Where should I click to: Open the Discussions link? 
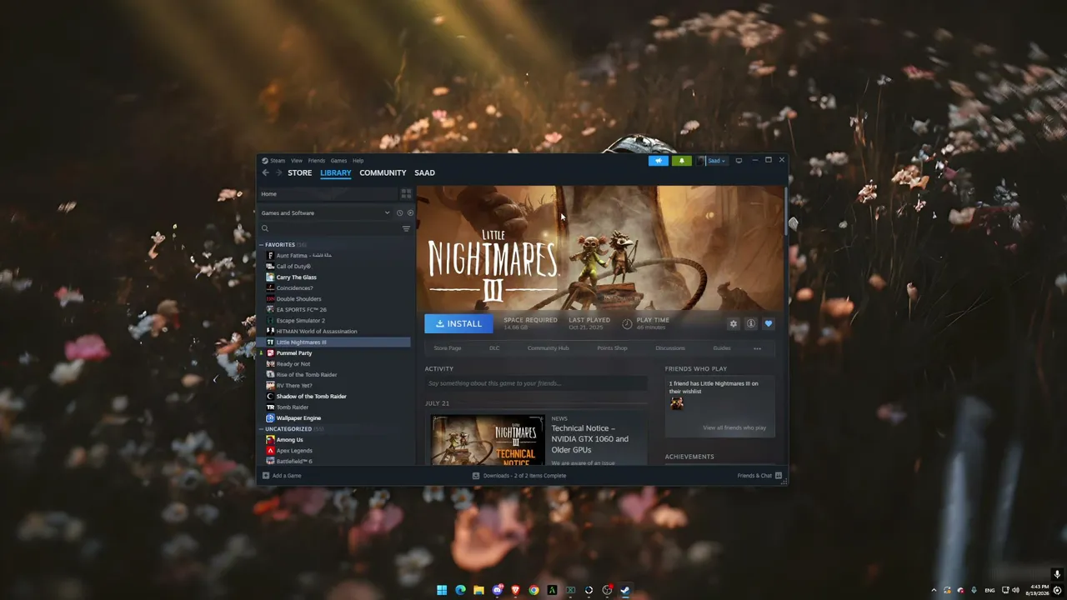[670, 348]
